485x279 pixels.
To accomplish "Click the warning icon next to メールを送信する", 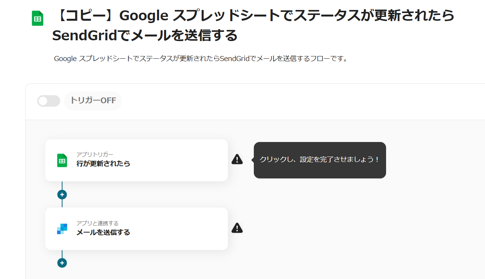I will [x=237, y=228].
